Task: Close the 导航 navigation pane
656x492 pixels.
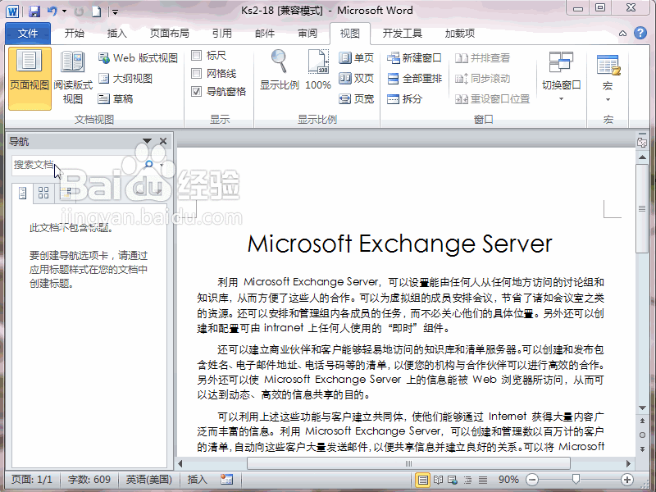Action: [x=163, y=141]
